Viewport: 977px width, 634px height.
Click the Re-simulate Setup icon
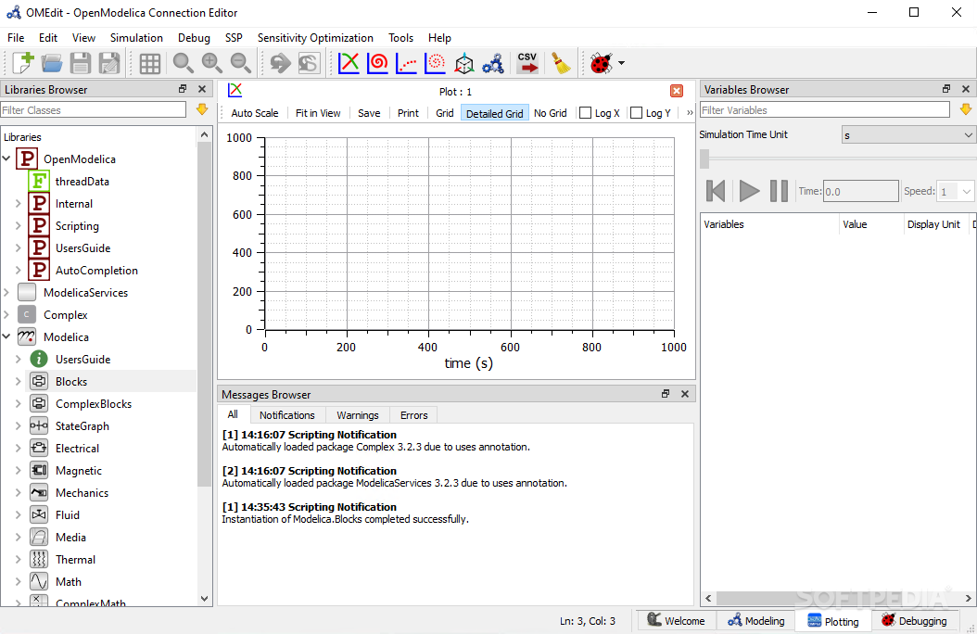point(309,63)
